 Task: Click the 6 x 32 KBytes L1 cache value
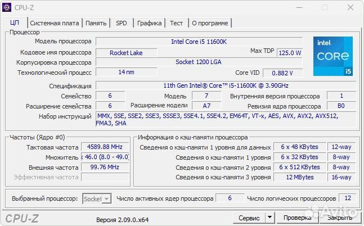click(x=300, y=157)
